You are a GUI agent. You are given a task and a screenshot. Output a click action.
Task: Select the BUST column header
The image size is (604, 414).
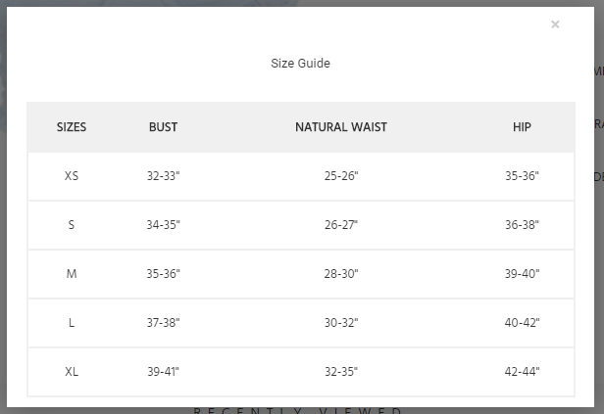point(163,127)
